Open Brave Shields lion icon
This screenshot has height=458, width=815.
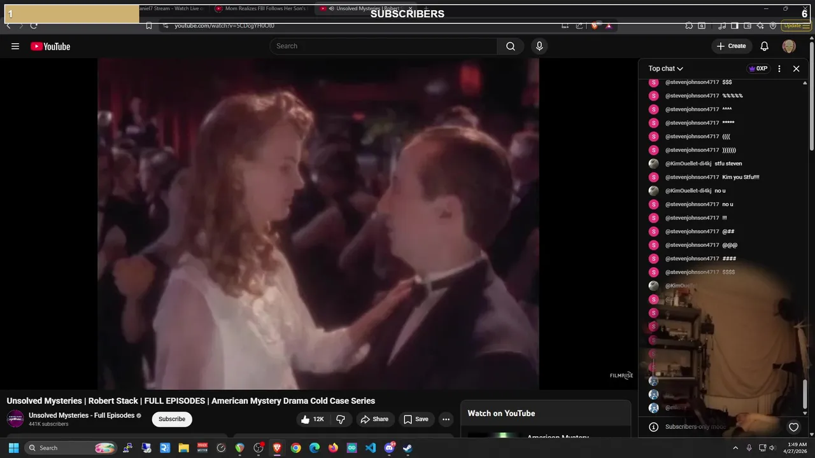click(595, 25)
